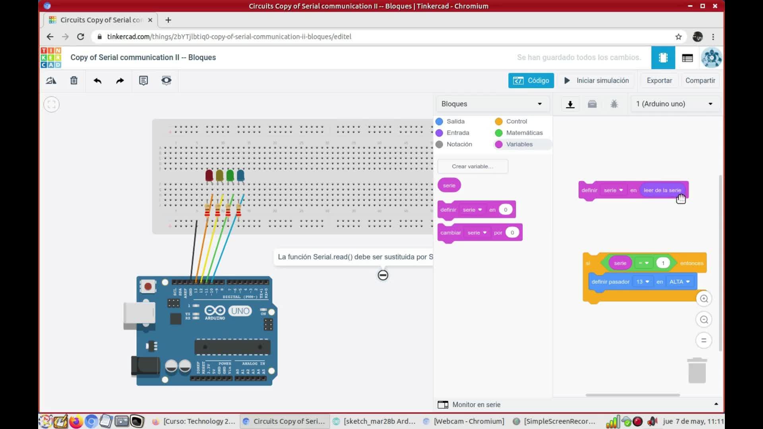Click the Iniciar simulación button
Viewport: 763px width, 429px height.
[x=596, y=81]
